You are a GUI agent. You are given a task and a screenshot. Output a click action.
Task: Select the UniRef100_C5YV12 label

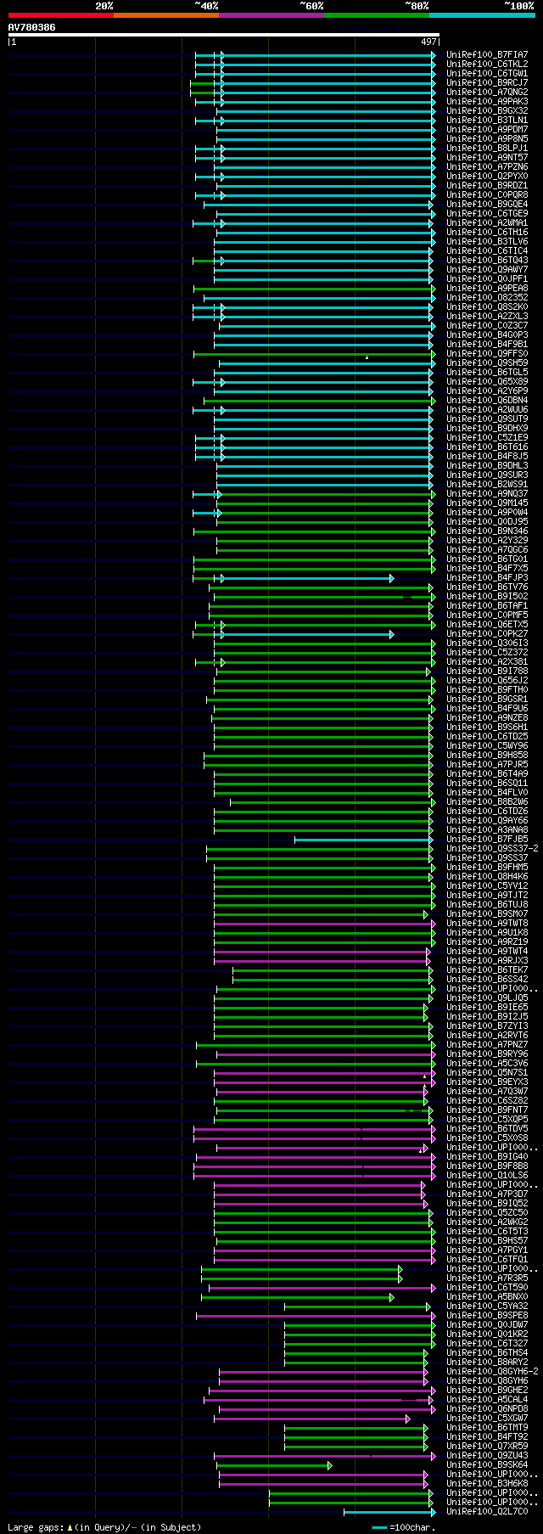[487, 886]
